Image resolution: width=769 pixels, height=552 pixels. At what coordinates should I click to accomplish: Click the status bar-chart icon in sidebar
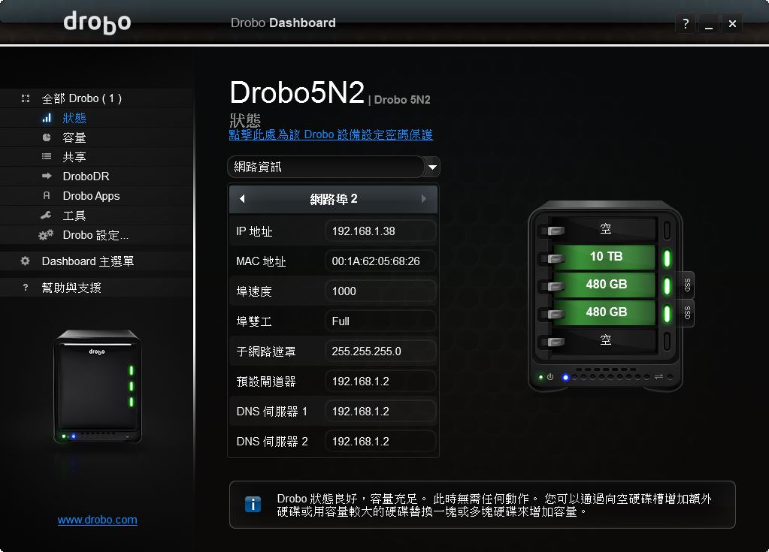tap(47, 118)
